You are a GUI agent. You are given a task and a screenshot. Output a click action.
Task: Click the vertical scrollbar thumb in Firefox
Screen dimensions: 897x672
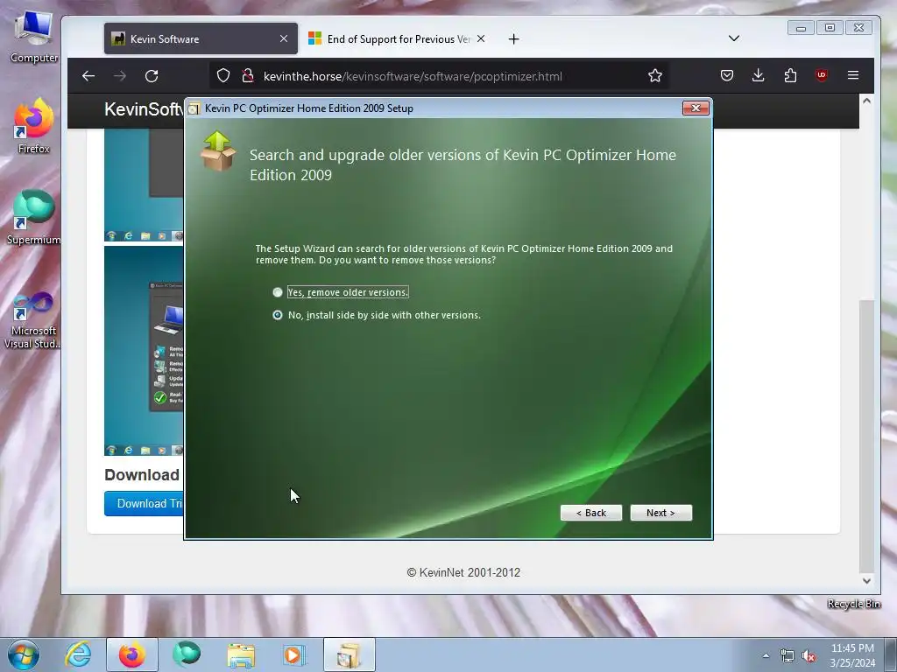pos(866,436)
